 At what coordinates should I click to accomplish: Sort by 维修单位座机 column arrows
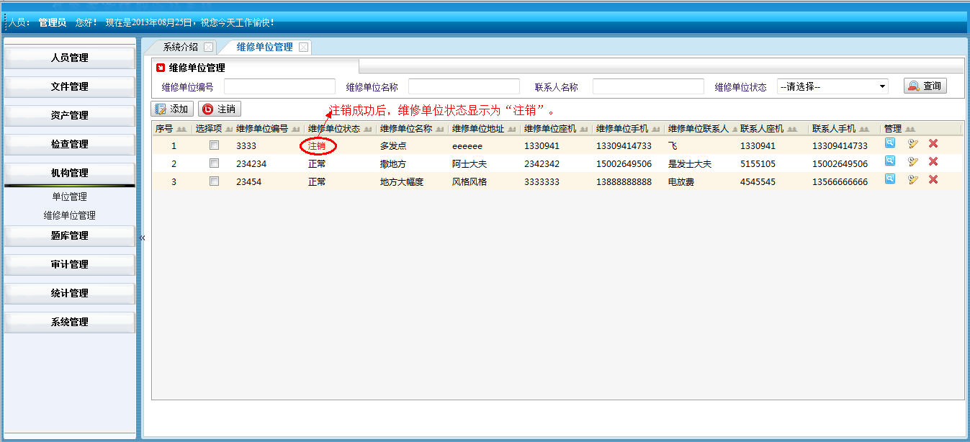click(x=585, y=129)
